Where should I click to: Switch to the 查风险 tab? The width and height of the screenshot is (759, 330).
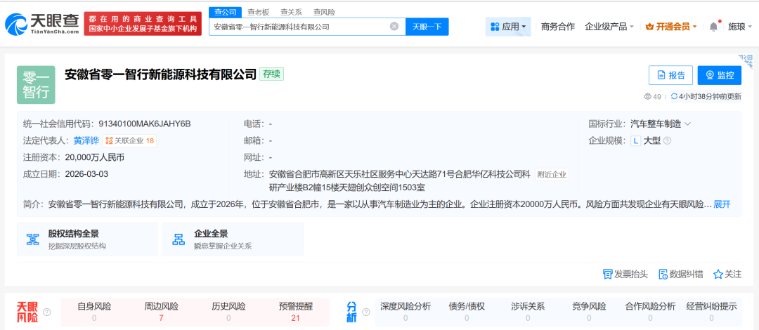(324, 12)
